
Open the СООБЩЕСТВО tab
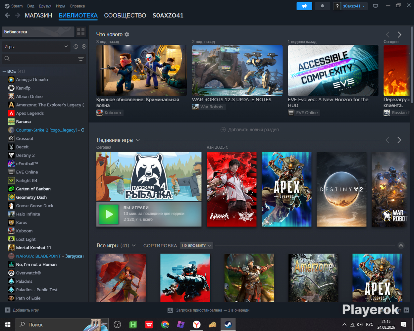pos(125,15)
